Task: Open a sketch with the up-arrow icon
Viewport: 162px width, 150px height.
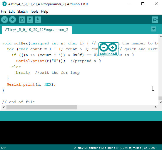Action: pos(30,19)
